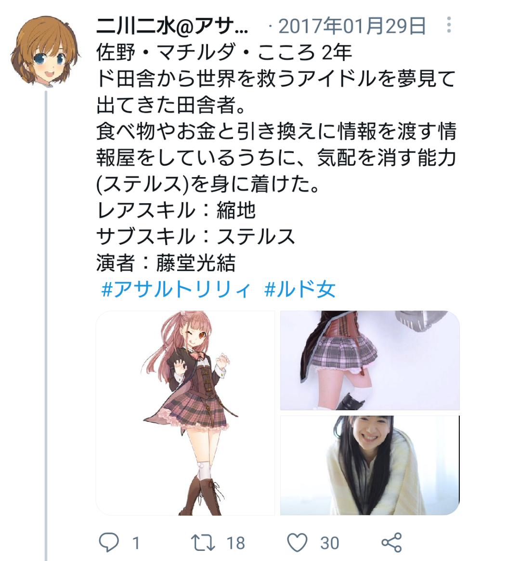This screenshot has height=561, width=520.
Task: Open the #アサルトリリィ hashtag
Action: point(176,289)
